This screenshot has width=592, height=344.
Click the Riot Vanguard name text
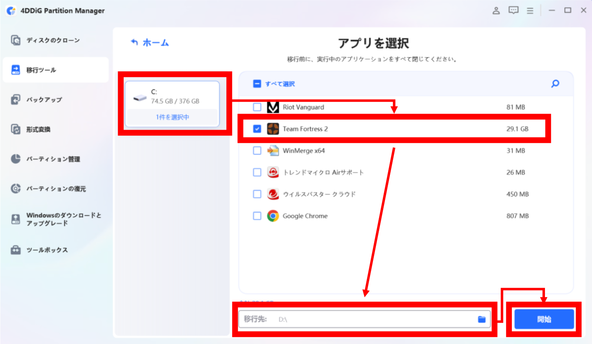[303, 107]
